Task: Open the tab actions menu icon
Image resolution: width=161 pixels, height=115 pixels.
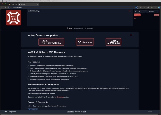Action: point(16,4)
